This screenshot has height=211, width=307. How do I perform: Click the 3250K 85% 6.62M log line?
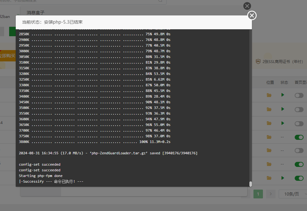click(94, 79)
